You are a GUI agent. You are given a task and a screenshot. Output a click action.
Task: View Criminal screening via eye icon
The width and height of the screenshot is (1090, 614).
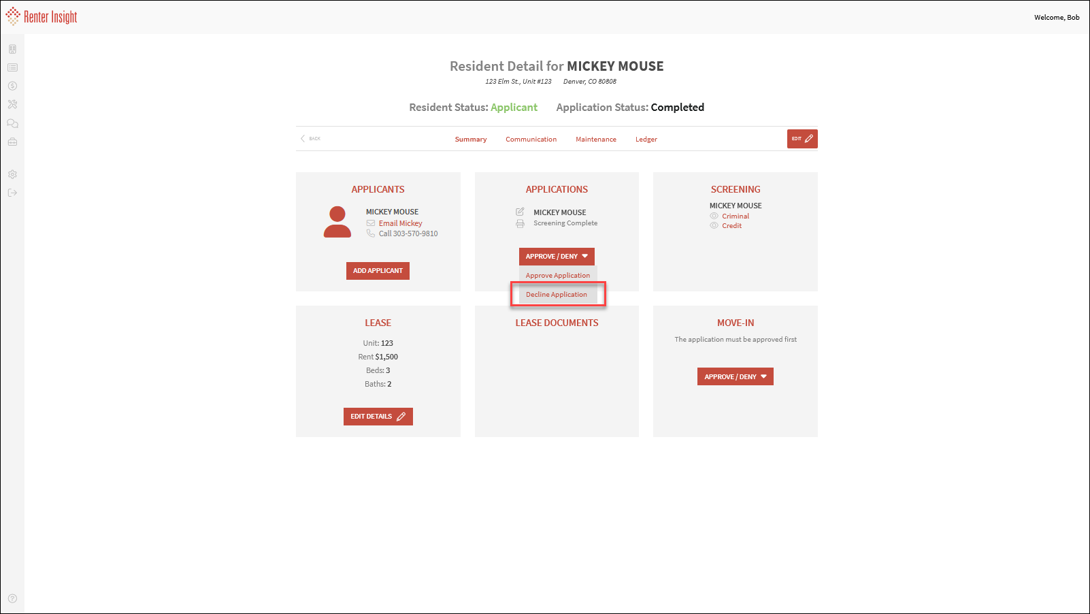(x=714, y=216)
